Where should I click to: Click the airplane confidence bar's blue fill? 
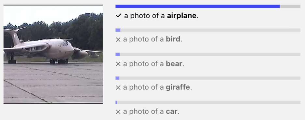197,6
